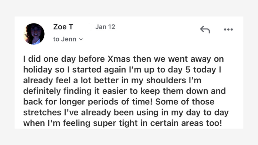Click 'day to day' in the message
The height and width of the screenshot is (145, 258).
207,112
